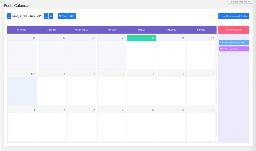Select the day cell dated 7
This screenshot has height=151, width=256.
201,88
